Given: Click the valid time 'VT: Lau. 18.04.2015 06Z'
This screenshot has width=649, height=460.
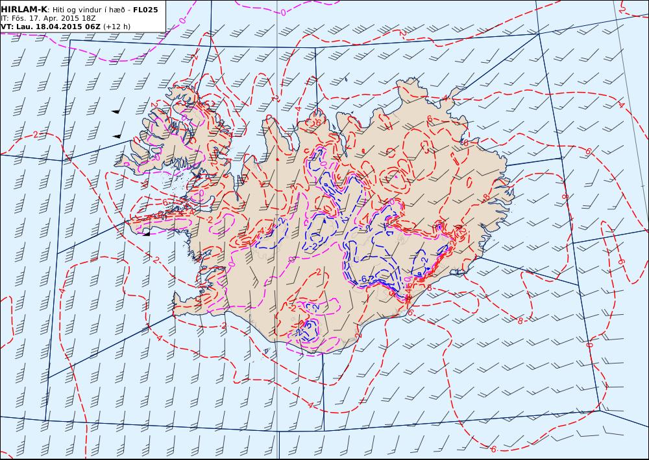Looking at the screenshot, I should tap(51, 27).
